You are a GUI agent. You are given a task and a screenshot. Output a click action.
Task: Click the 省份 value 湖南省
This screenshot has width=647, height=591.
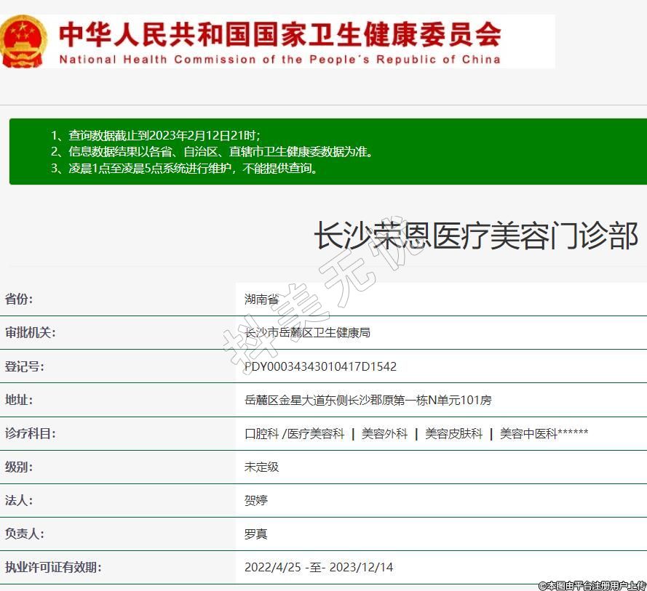coord(261,299)
